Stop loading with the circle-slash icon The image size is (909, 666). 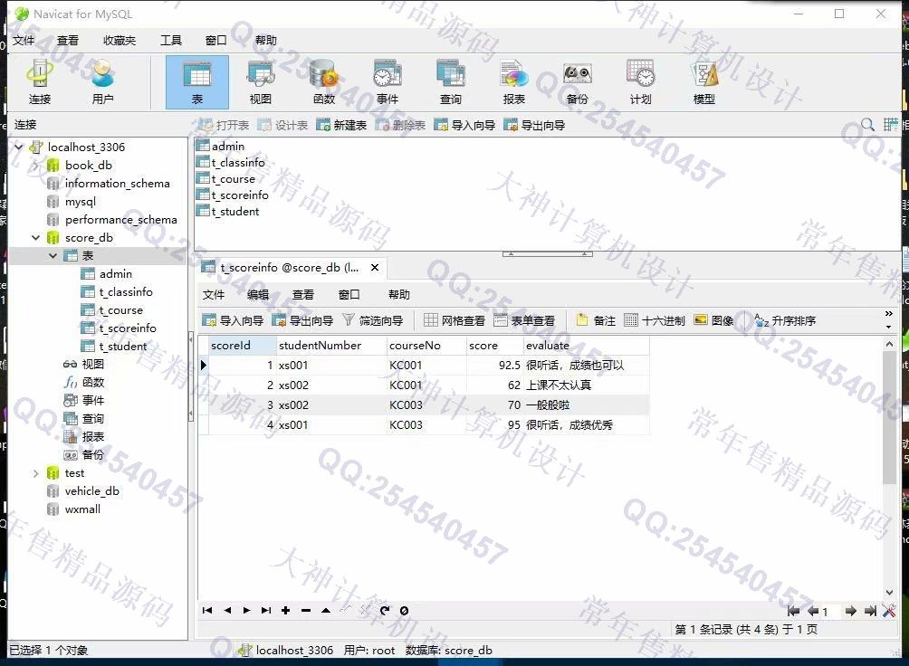click(x=404, y=611)
